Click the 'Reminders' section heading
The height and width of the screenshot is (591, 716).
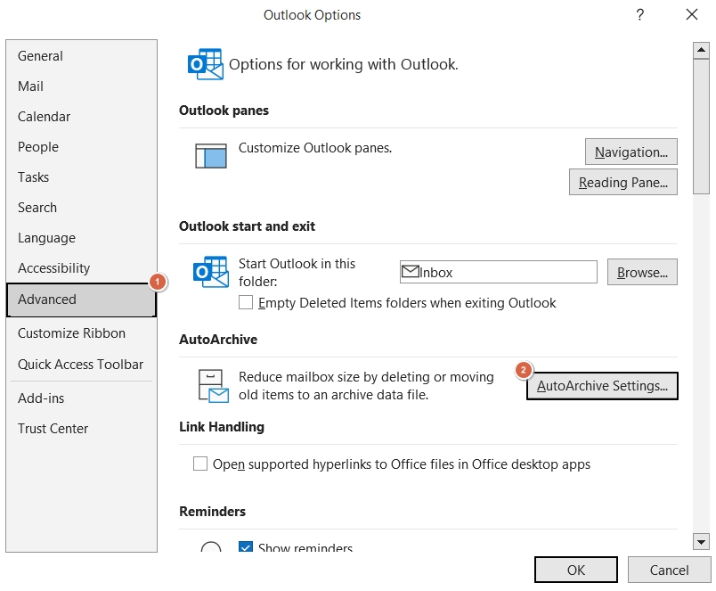pos(212,512)
